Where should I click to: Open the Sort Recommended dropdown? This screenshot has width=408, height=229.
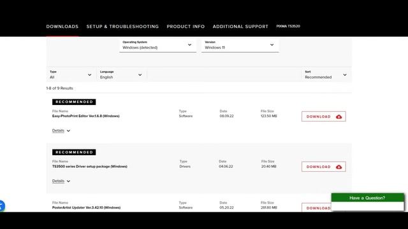click(326, 75)
